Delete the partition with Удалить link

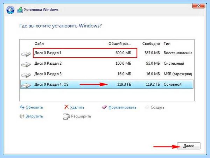coord(77,107)
